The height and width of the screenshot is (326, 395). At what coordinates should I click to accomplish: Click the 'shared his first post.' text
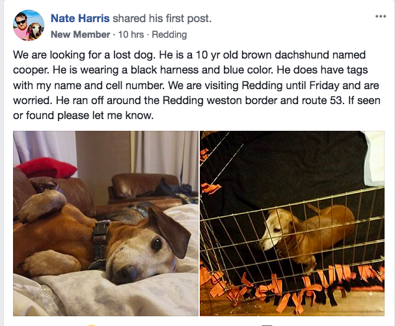point(162,18)
